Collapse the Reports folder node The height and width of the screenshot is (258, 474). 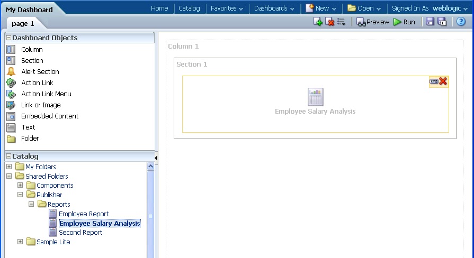click(31, 204)
